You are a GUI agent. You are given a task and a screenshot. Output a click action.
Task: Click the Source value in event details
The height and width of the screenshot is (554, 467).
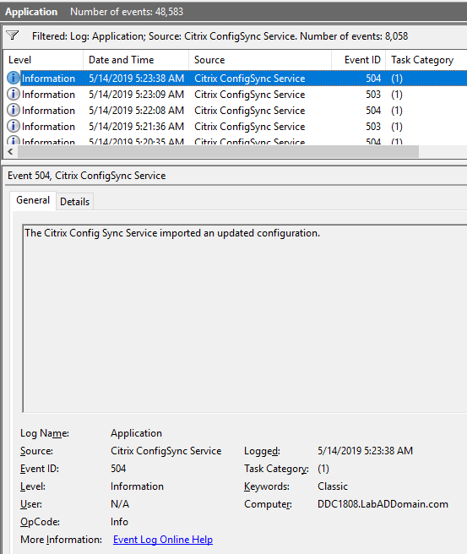166,451
